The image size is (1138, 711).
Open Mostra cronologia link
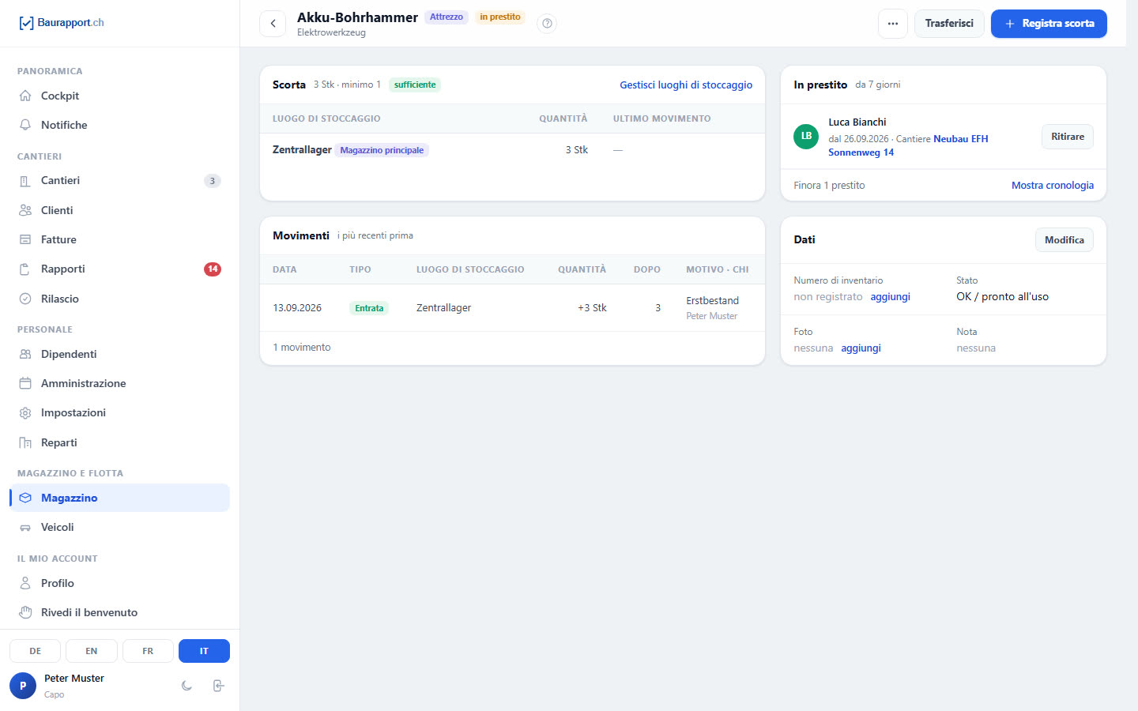click(1053, 186)
